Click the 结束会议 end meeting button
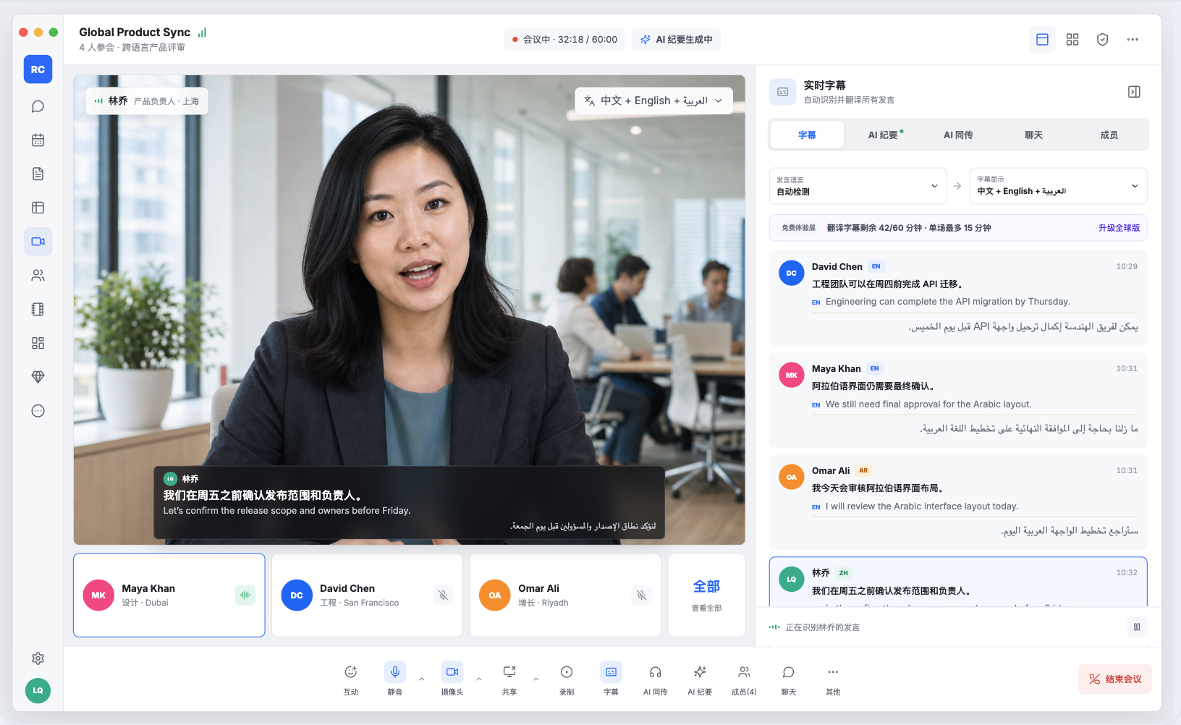 1115,679
